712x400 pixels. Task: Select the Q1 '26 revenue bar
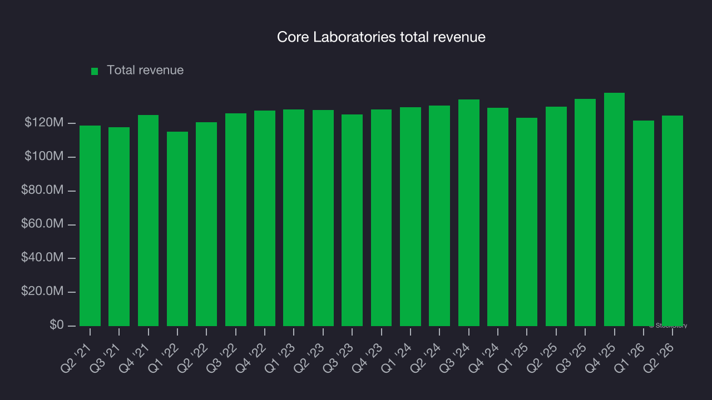(x=644, y=223)
